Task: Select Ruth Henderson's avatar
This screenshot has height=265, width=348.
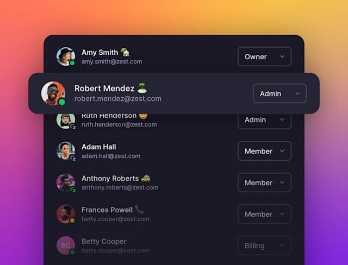Action: pos(66,121)
